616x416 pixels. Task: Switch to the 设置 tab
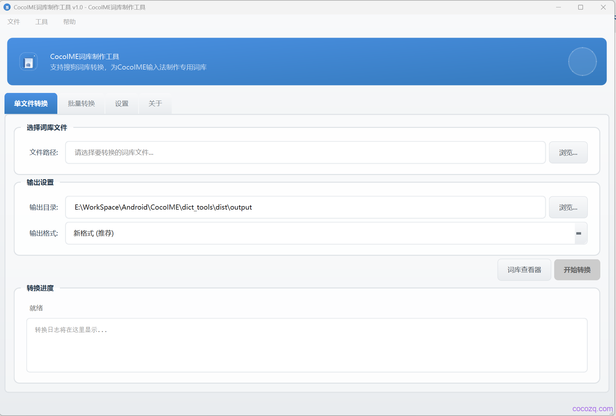pyautogui.click(x=122, y=104)
